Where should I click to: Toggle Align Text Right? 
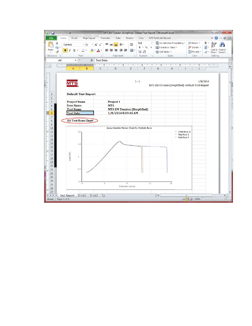tap(116, 50)
